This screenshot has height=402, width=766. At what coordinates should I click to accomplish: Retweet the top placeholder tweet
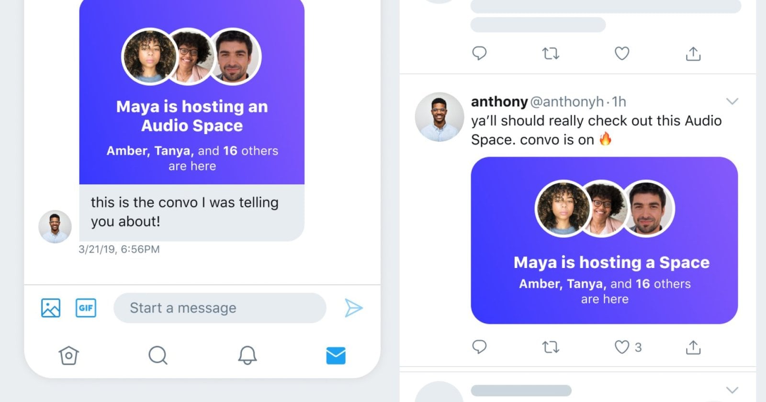click(551, 53)
